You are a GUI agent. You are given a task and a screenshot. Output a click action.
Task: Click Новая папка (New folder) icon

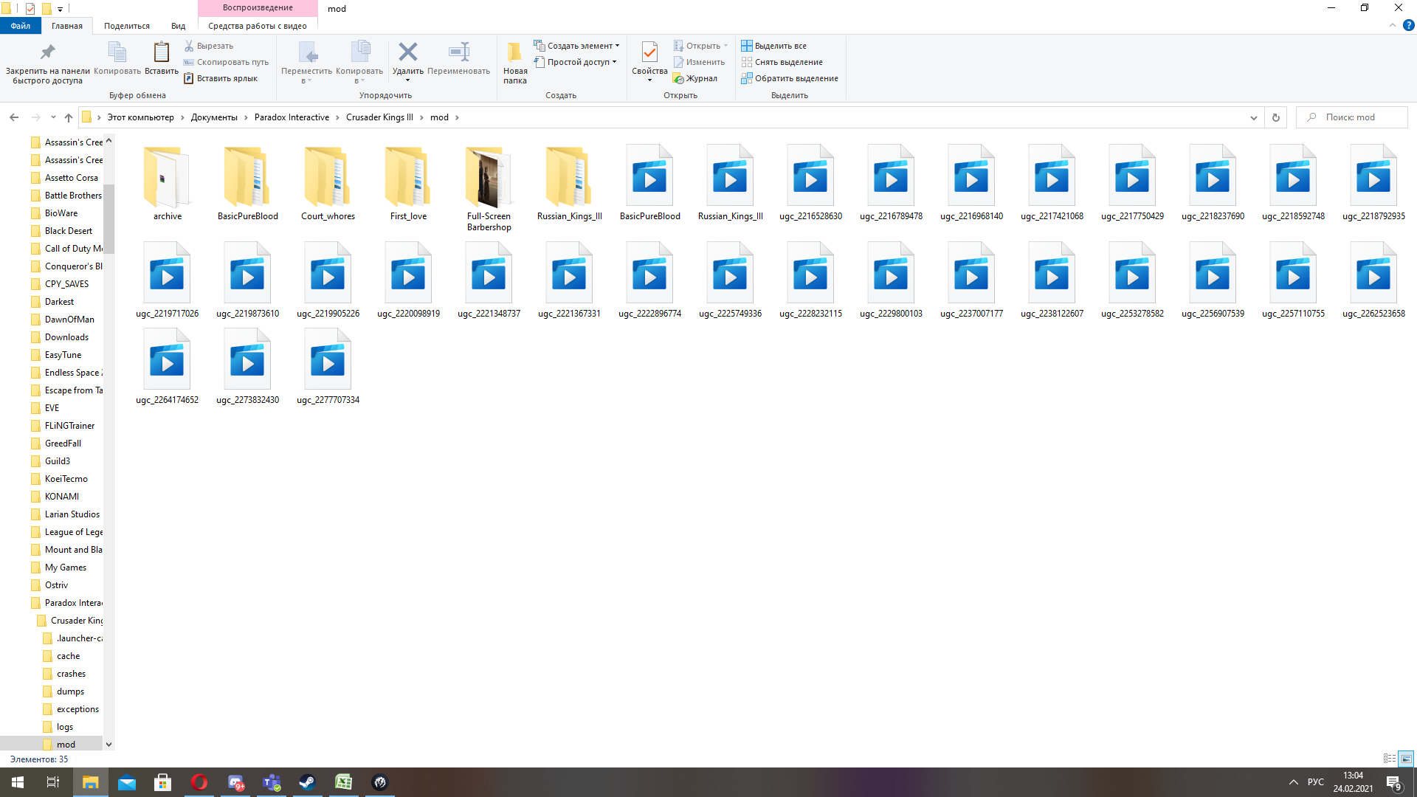[515, 52]
